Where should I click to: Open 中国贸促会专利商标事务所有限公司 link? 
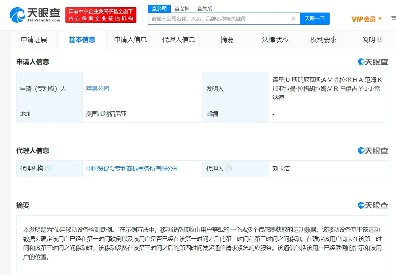tap(132, 168)
